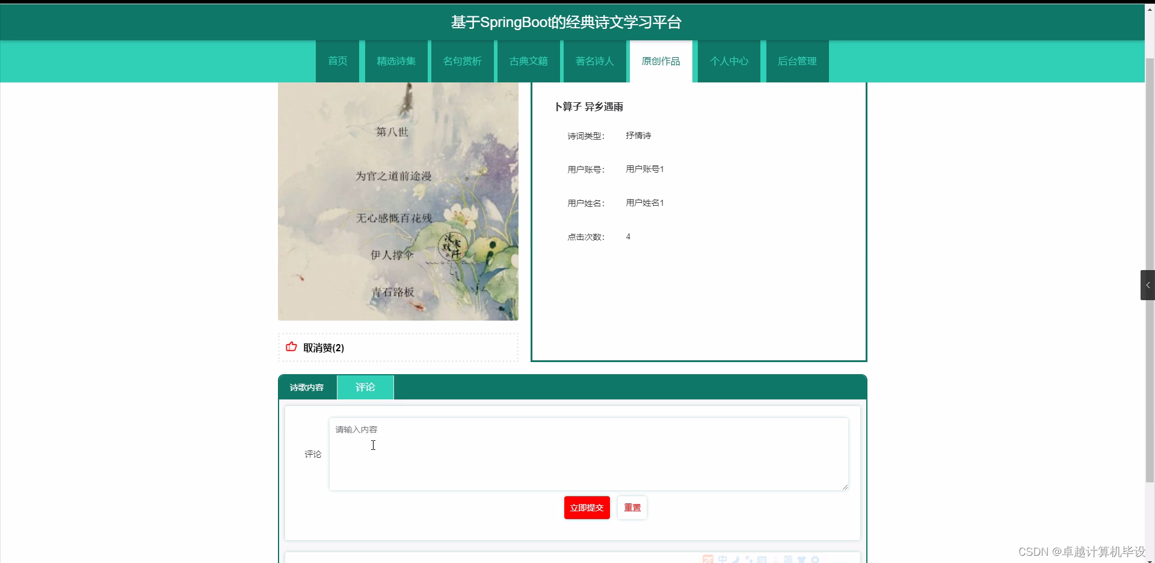
Task: Open the 后台管理 menu item
Action: 796,61
